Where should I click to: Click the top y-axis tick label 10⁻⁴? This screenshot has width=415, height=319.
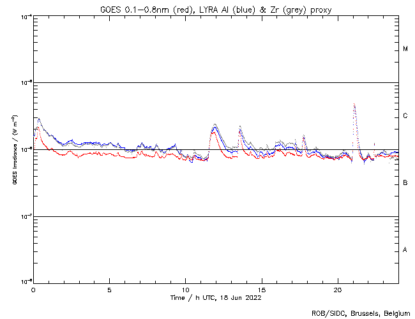click(x=26, y=15)
